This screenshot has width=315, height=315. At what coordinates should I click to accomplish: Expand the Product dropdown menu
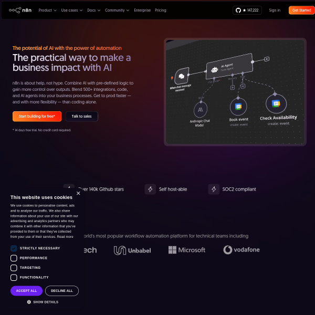pos(47,10)
